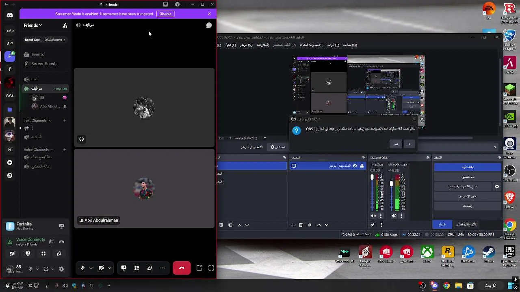Screen dimensions: 520x292
Task: Add a text channel with plus icon
Action: pos(65,120)
